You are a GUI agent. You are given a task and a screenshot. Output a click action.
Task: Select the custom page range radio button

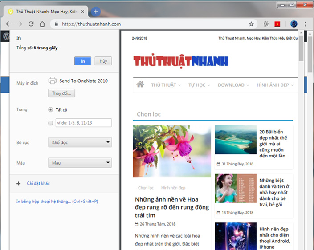(50, 123)
